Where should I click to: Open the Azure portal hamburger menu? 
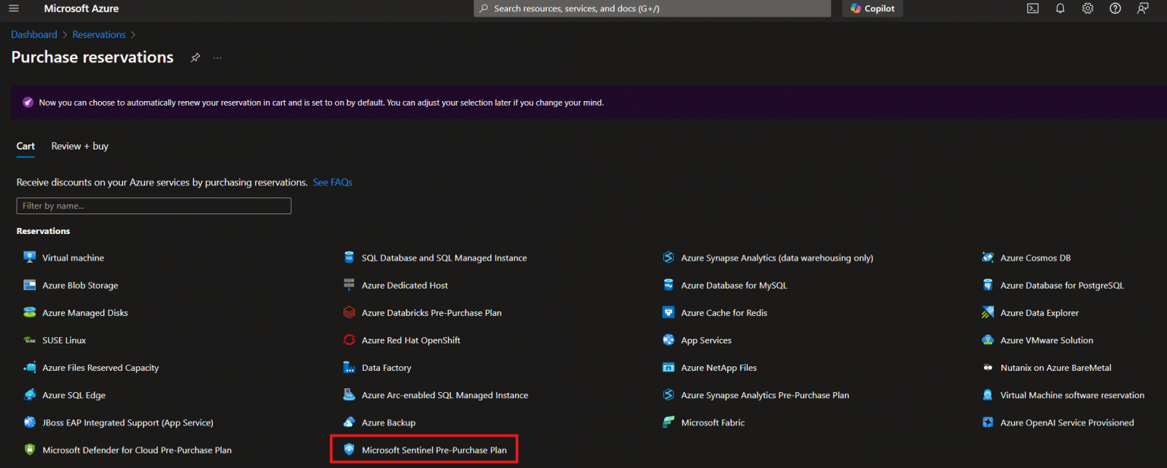13,8
